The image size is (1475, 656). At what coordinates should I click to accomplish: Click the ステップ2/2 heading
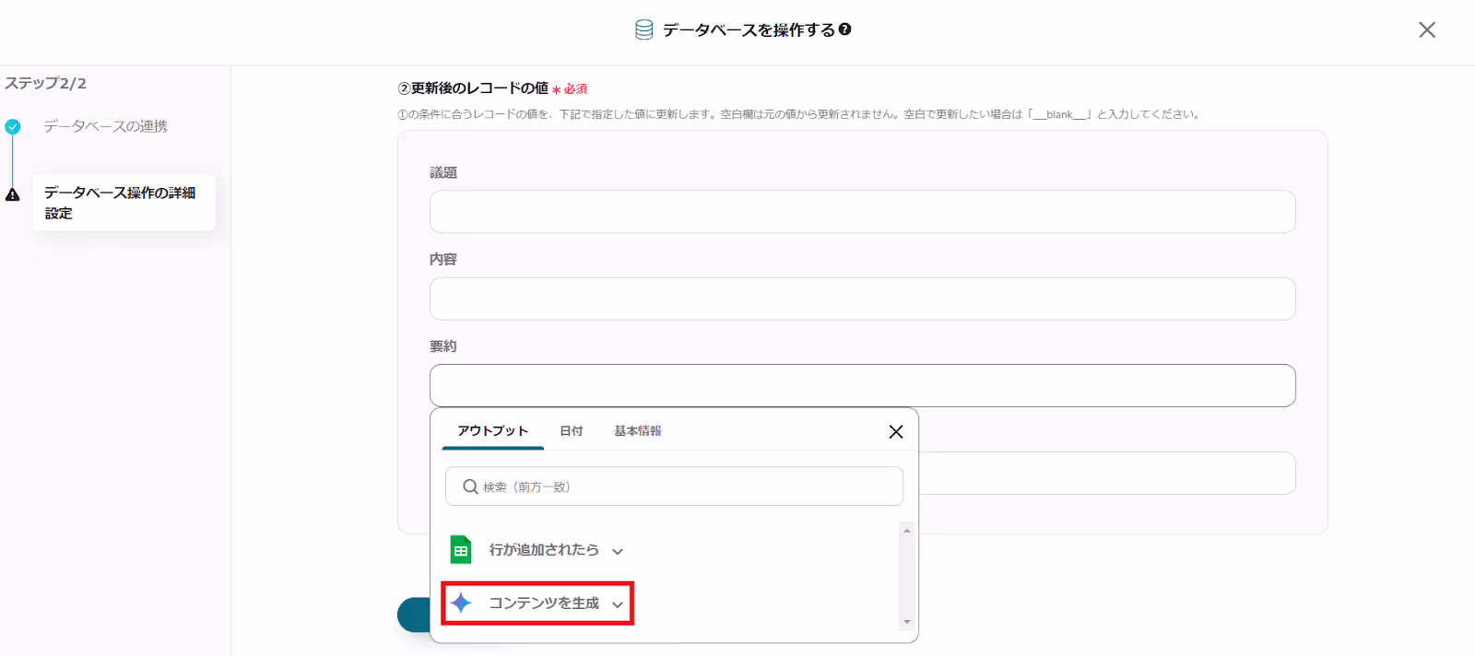(45, 83)
